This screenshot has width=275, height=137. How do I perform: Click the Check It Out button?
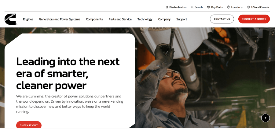[x=29, y=125]
